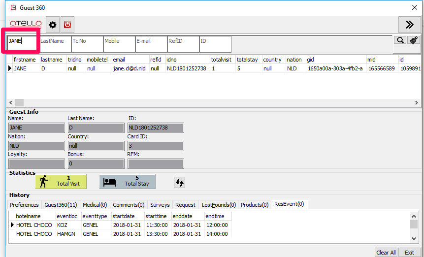Close the Guest 360 window
The height and width of the screenshot is (257, 424).
pos(414,7)
